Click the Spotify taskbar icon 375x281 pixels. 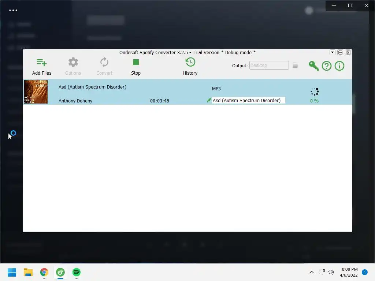click(x=76, y=272)
